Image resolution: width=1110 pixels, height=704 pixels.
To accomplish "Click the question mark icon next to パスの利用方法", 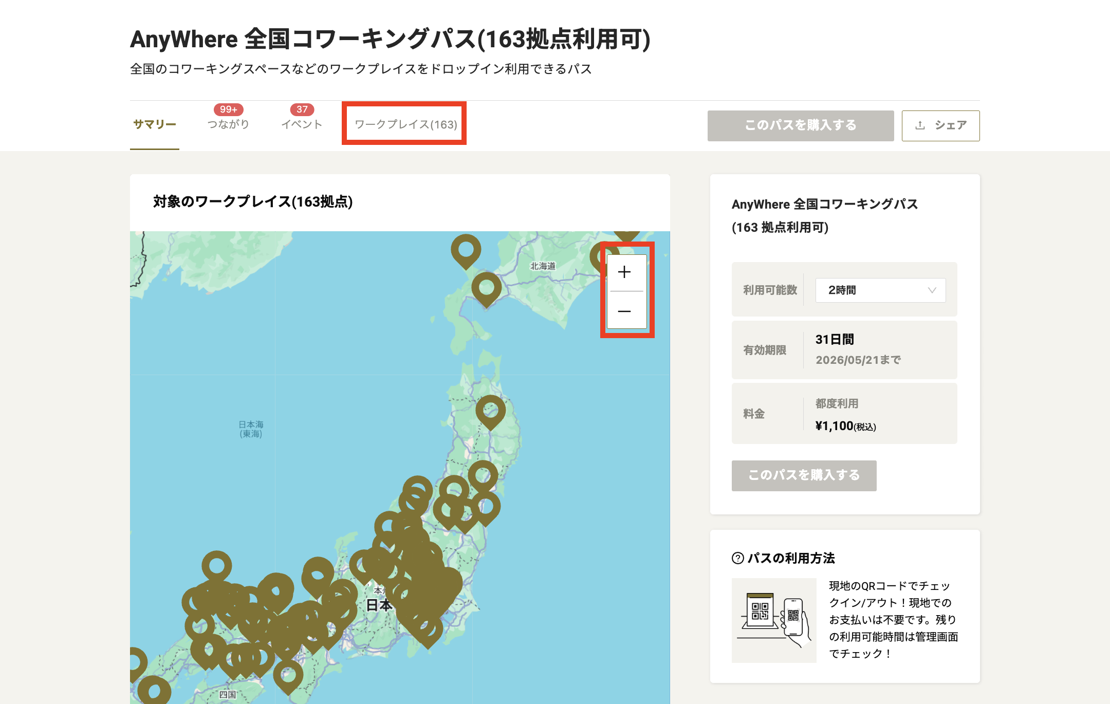I will tap(737, 558).
